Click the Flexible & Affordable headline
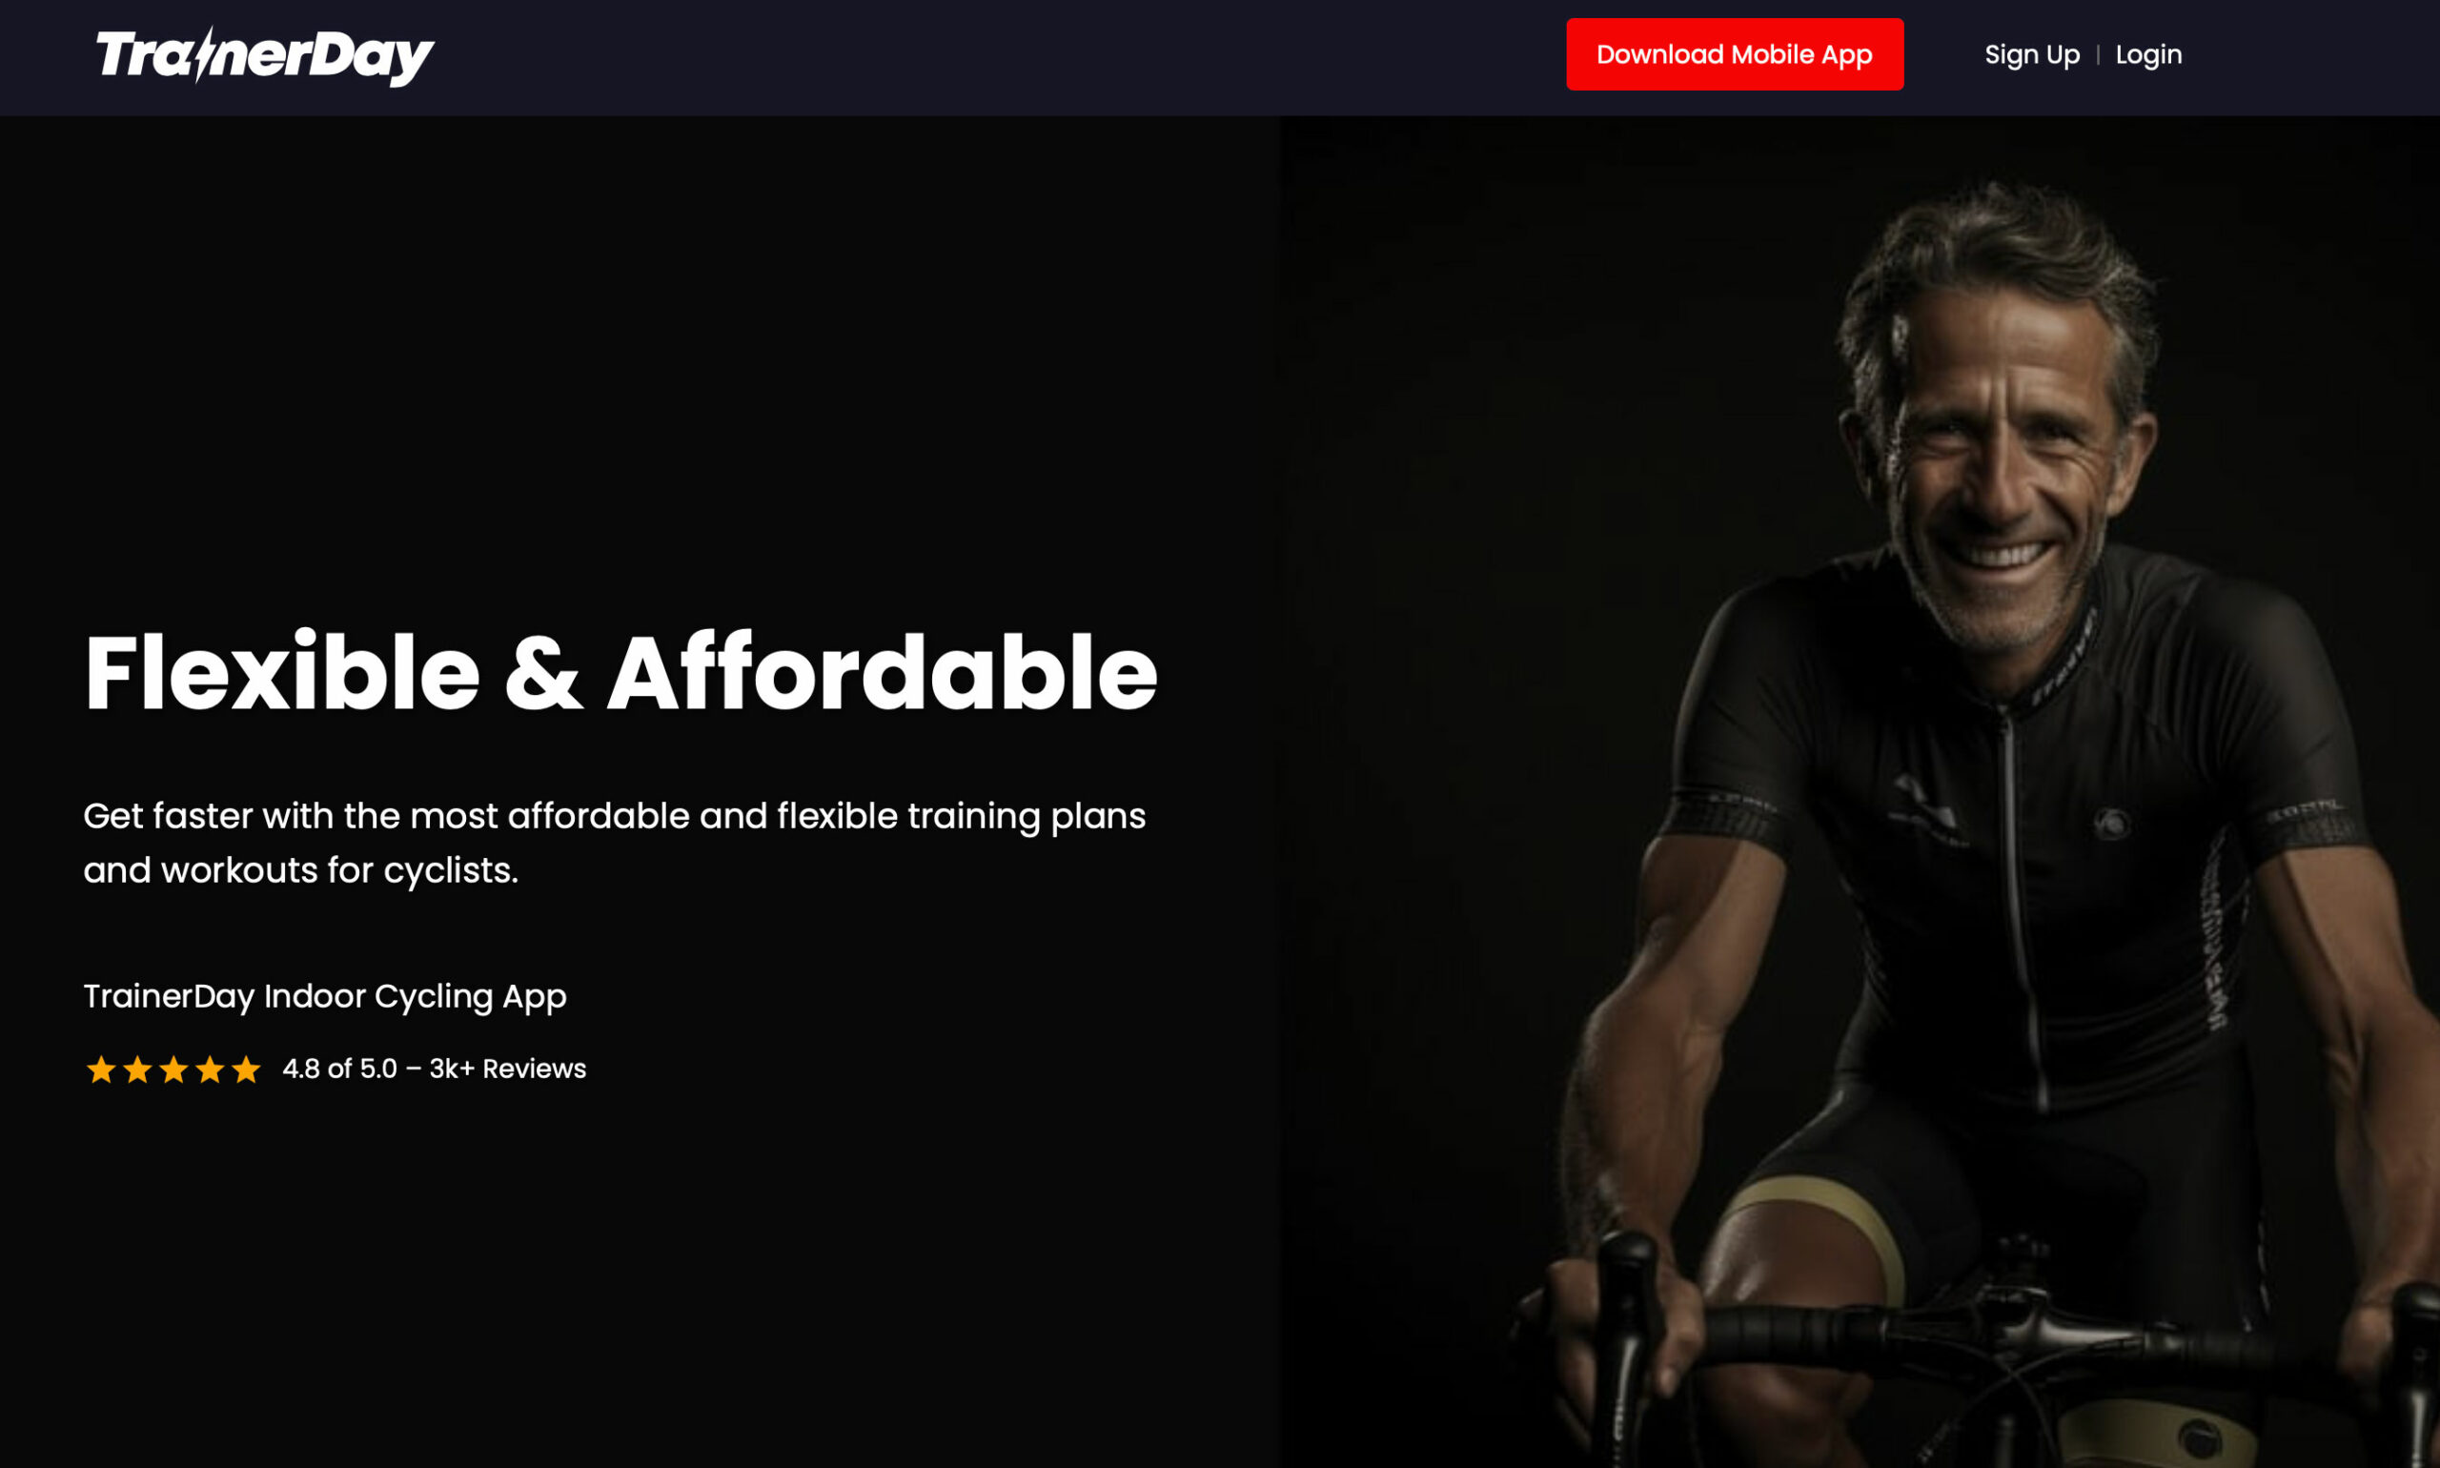 click(x=620, y=673)
